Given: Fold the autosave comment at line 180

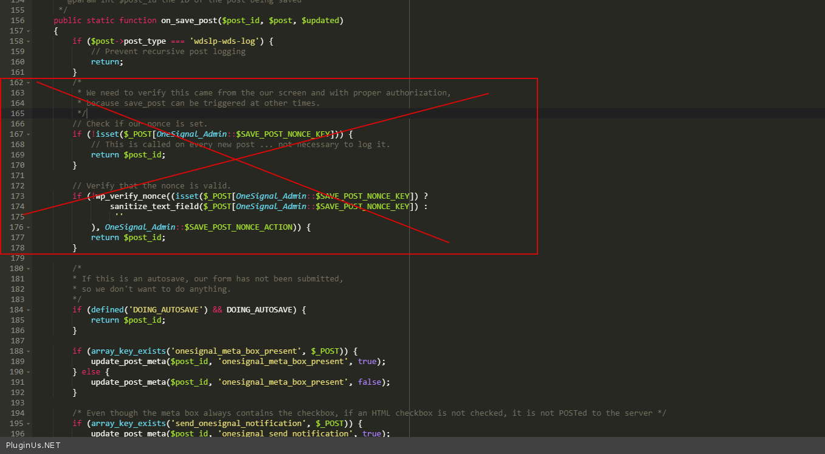Looking at the screenshot, I should 29,269.
